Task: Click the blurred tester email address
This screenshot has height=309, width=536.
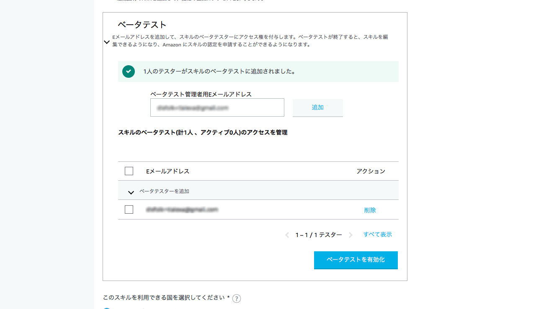Action: pos(182,209)
